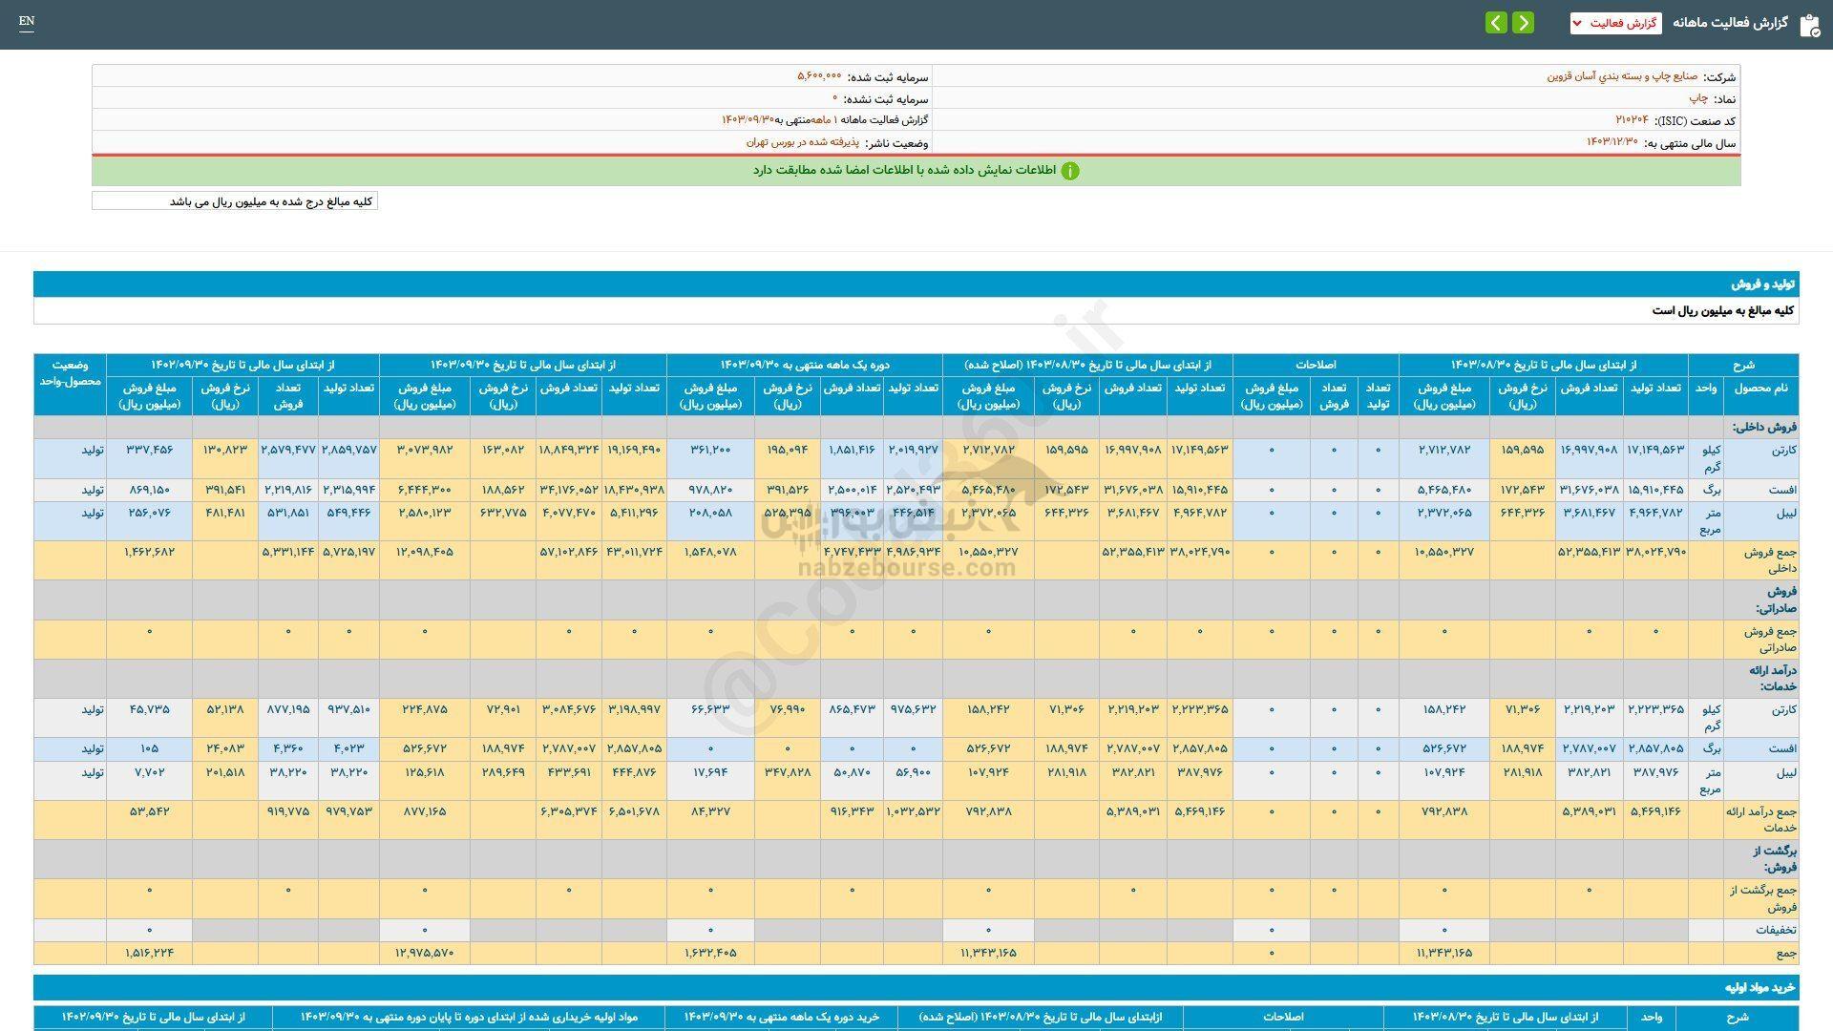Click the اصلاحات column group header
This screenshot has height=1031, width=1833.
coord(1315,365)
